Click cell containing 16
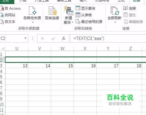 85,66
